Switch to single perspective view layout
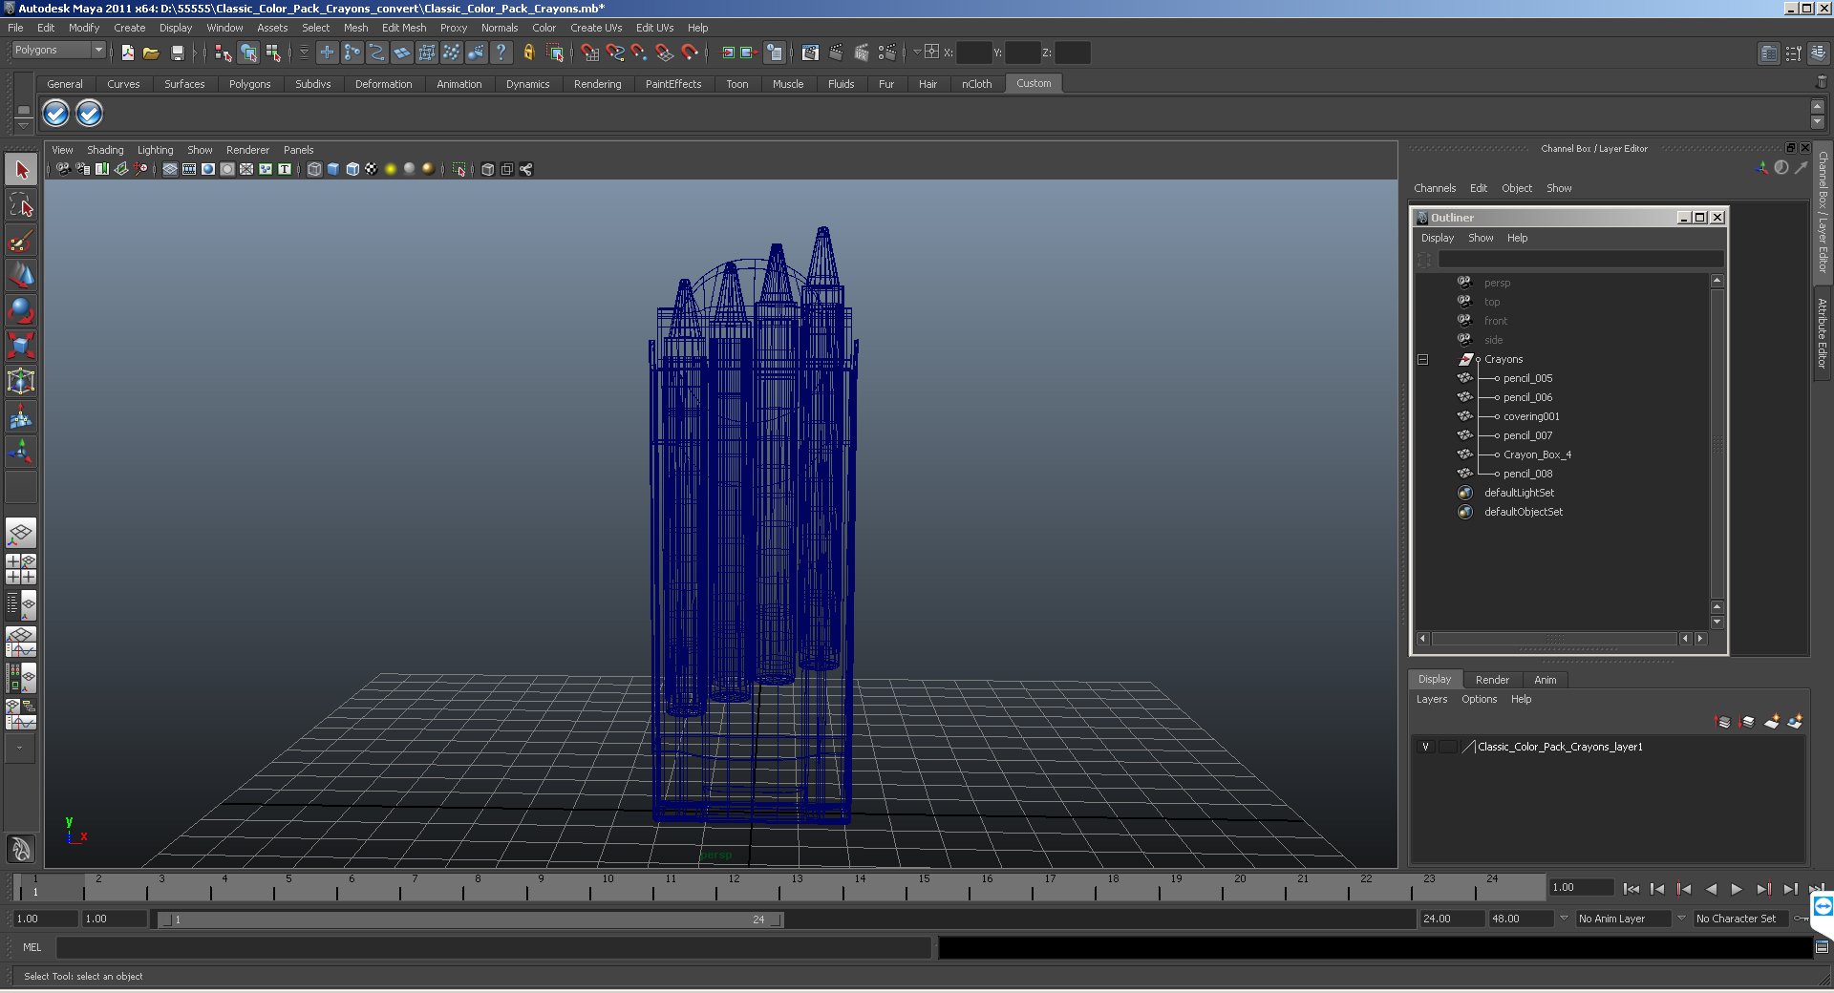This screenshot has width=1834, height=993. click(x=21, y=533)
